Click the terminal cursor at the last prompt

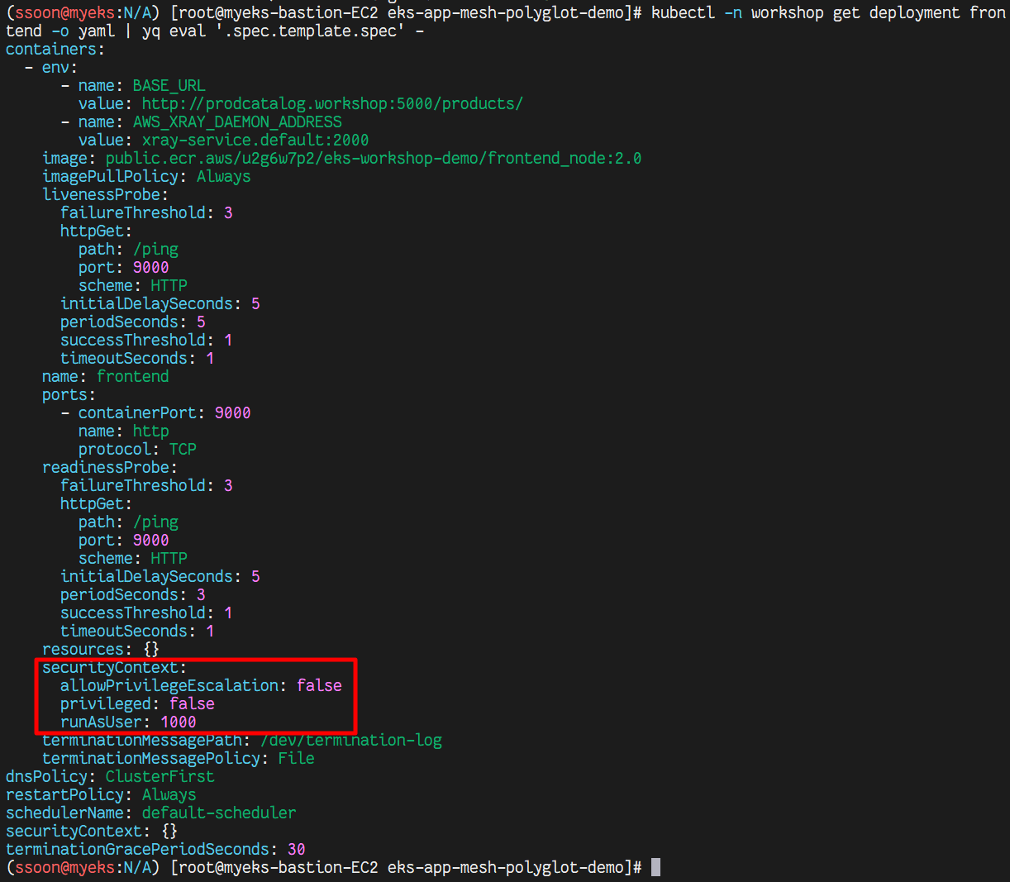[655, 867]
